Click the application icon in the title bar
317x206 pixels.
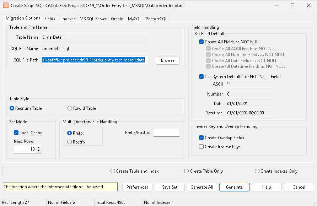click(5, 6)
